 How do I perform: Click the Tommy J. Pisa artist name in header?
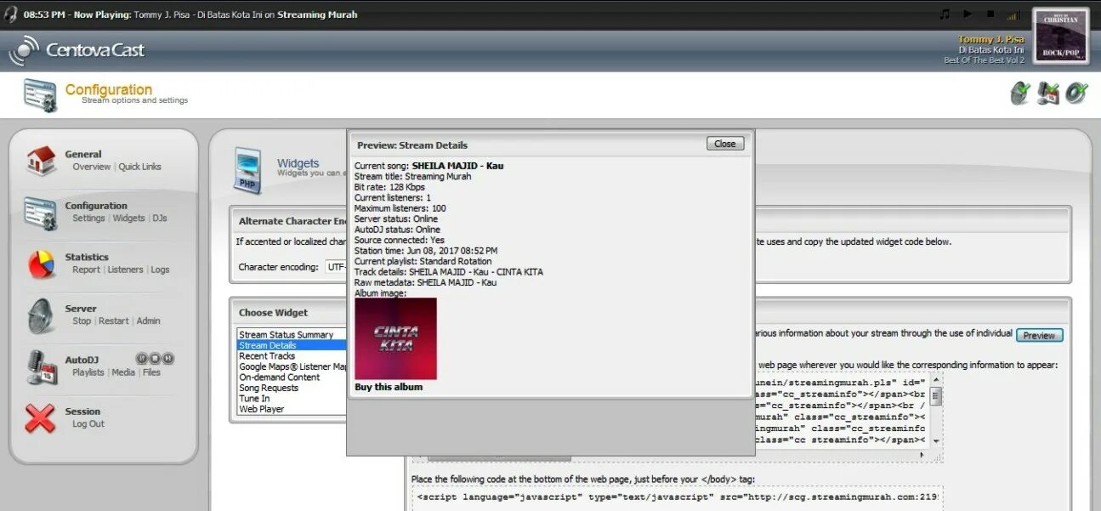990,39
